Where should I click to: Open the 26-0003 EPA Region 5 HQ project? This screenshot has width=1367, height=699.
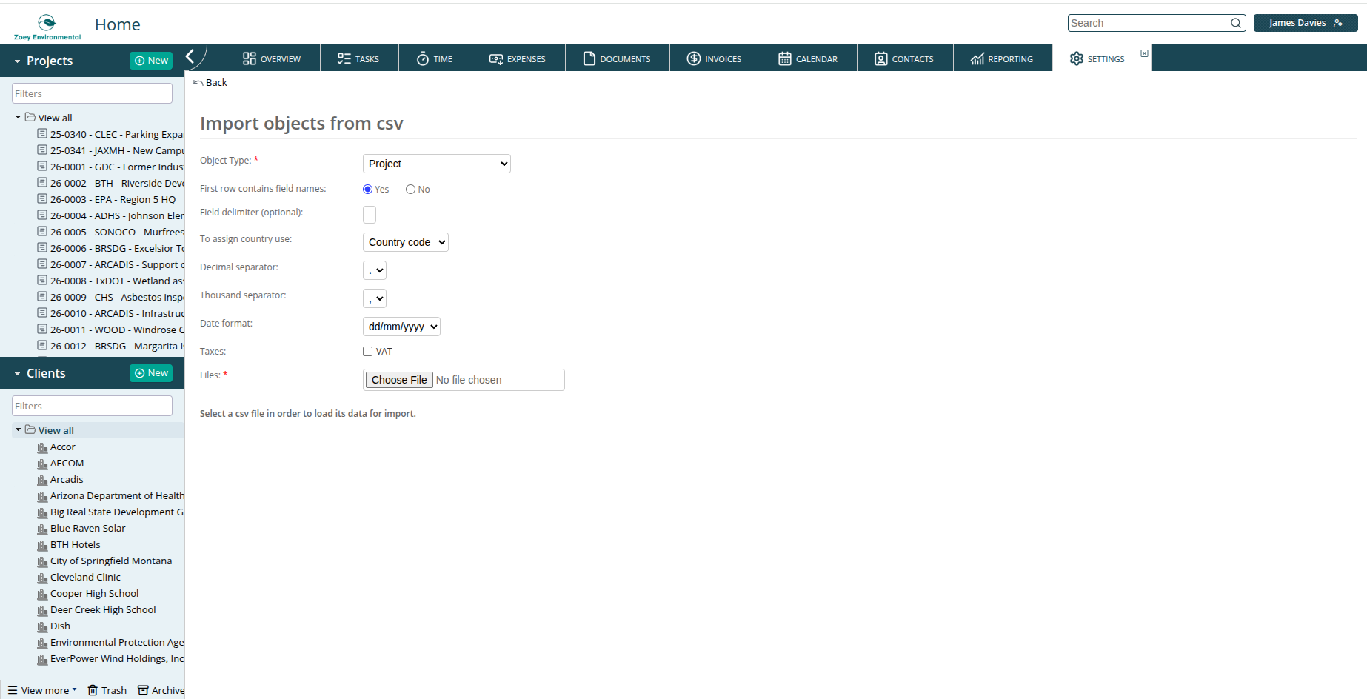pyautogui.click(x=107, y=199)
